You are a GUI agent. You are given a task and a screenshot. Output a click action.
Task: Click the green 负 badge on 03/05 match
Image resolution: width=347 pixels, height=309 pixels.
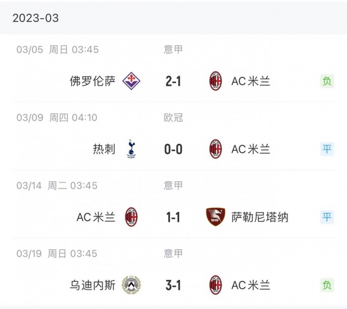(x=327, y=81)
